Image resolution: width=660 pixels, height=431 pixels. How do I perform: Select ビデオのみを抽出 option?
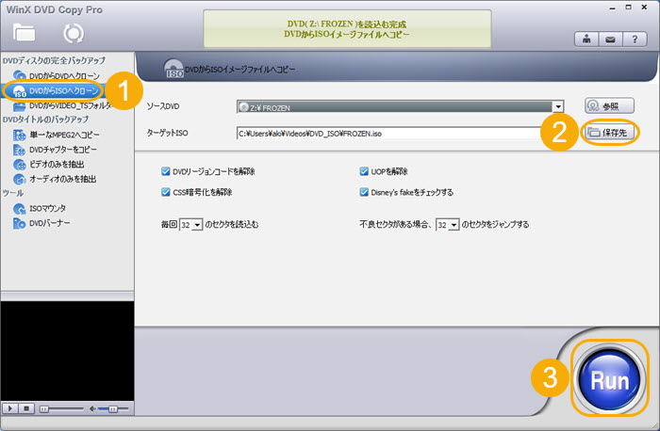click(x=57, y=165)
